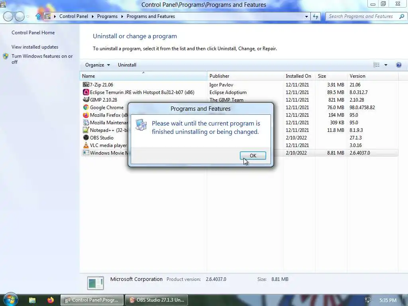Click the Forward navigation button
The image size is (408, 306).
[20, 16]
